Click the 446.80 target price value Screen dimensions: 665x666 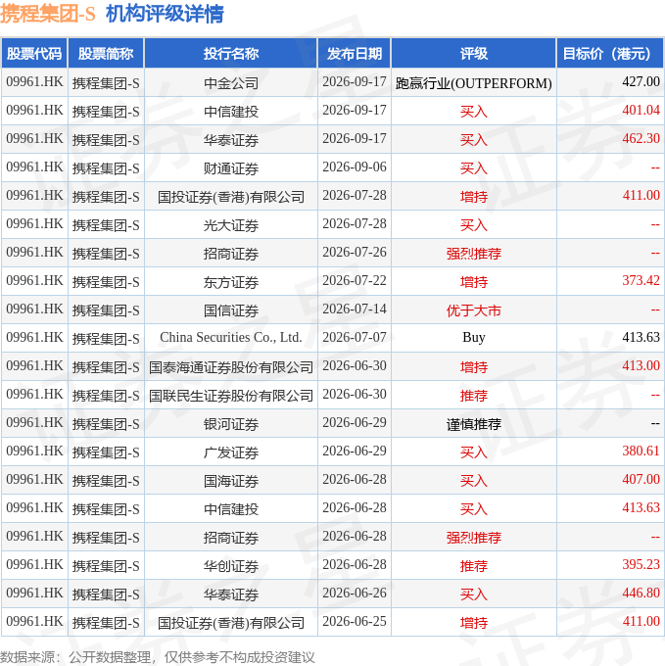(641, 593)
